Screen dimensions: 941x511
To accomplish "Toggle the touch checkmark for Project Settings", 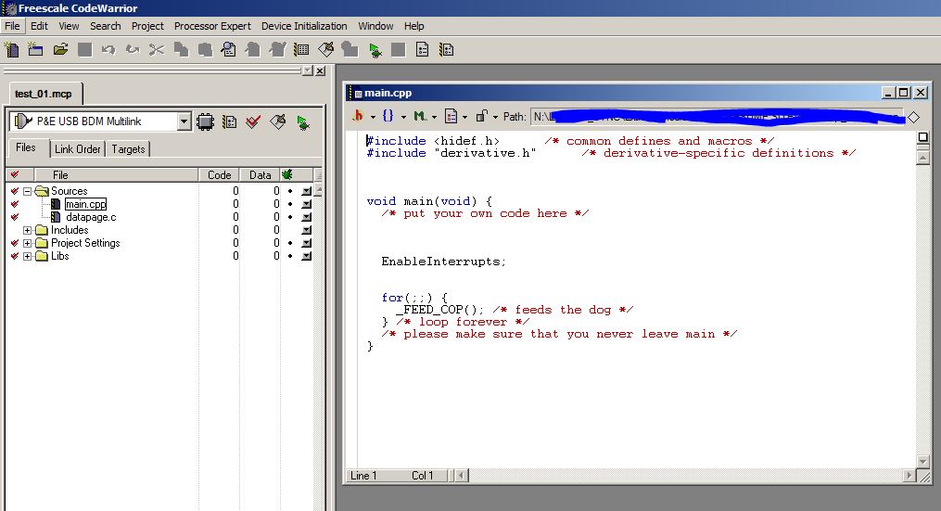I will [x=15, y=243].
